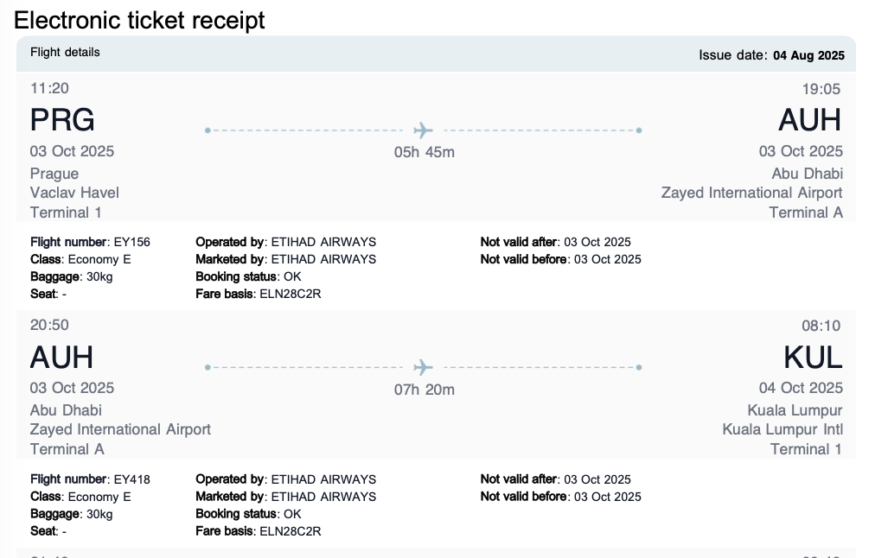The width and height of the screenshot is (875, 558).
Task: Click the route start dot beside PRG
Action: [x=208, y=130]
